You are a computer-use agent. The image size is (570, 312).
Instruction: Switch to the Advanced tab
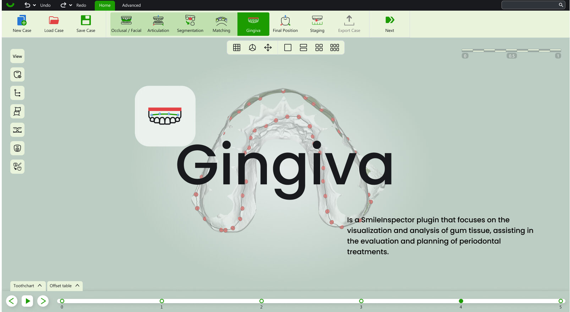click(x=131, y=5)
